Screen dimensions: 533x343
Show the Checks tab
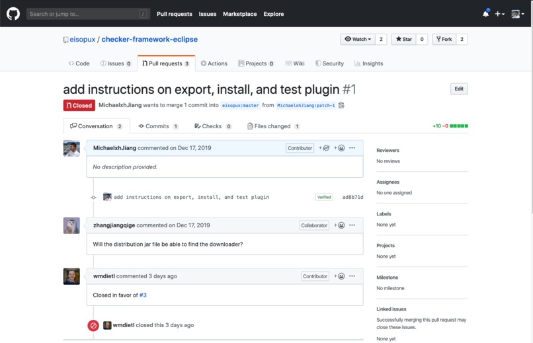213,126
